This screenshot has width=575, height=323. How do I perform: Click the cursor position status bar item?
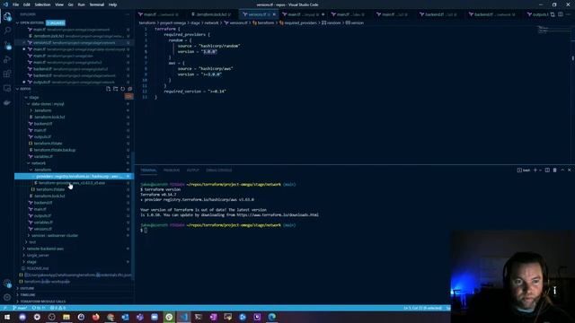[x=422, y=308]
